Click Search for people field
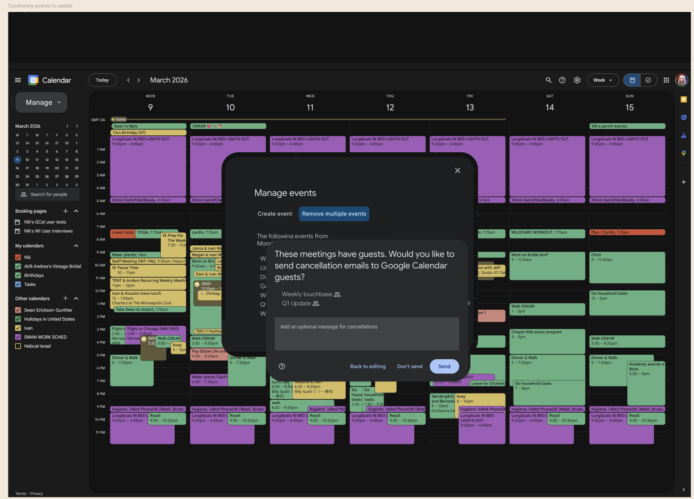This screenshot has width=694, height=499. click(48, 194)
